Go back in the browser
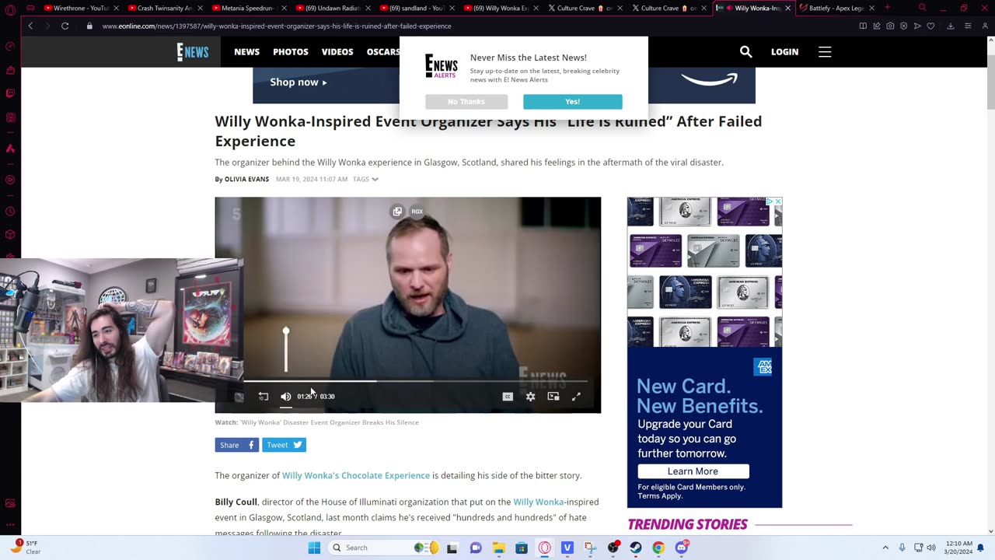Viewport: 995px width, 560px height. point(30,26)
